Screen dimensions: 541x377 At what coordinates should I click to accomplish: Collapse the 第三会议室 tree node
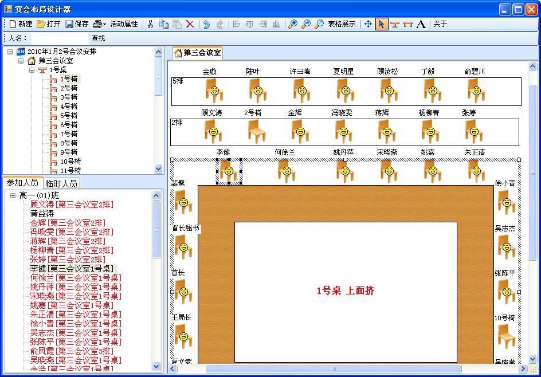pyautogui.click(x=21, y=61)
